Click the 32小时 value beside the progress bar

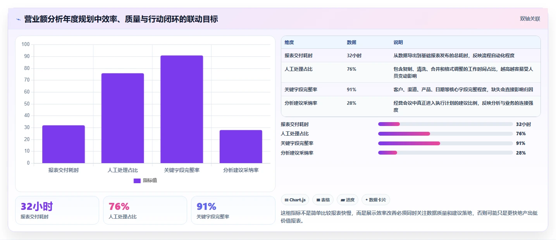point(523,124)
